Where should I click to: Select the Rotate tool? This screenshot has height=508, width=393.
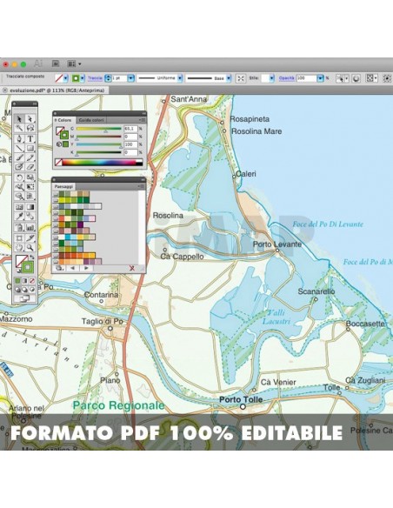[19, 177]
